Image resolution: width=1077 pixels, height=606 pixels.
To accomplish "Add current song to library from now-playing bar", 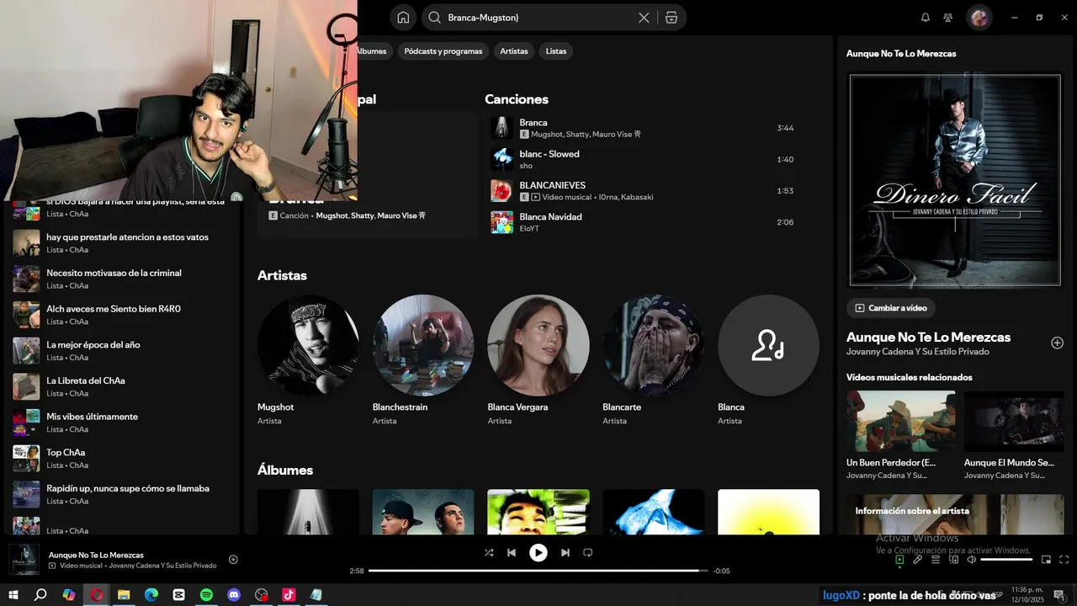I will click(233, 560).
